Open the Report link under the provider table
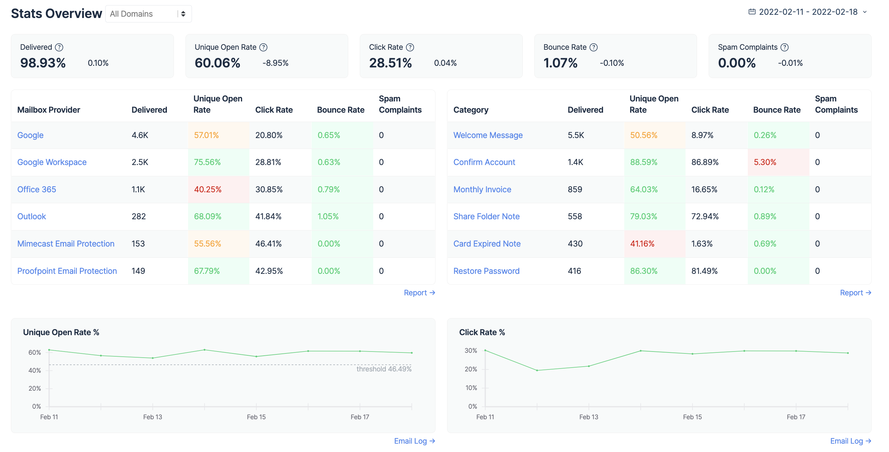Viewport: 889px width, 452px height. click(416, 292)
